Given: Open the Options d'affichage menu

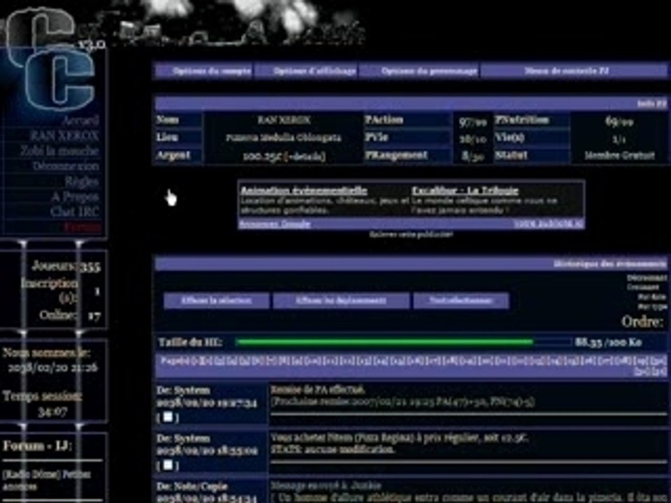Looking at the screenshot, I should tap(307, 71).
